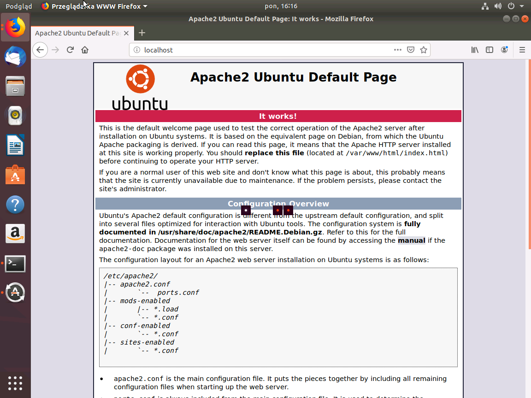
Task: Click the /var/www/html/index.html path text
Action: 395,153
